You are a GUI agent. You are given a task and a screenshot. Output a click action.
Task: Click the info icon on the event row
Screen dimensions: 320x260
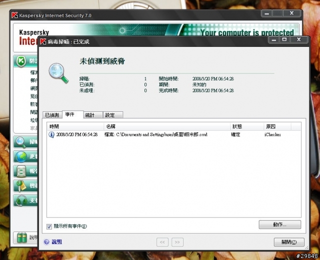point(51,135)
